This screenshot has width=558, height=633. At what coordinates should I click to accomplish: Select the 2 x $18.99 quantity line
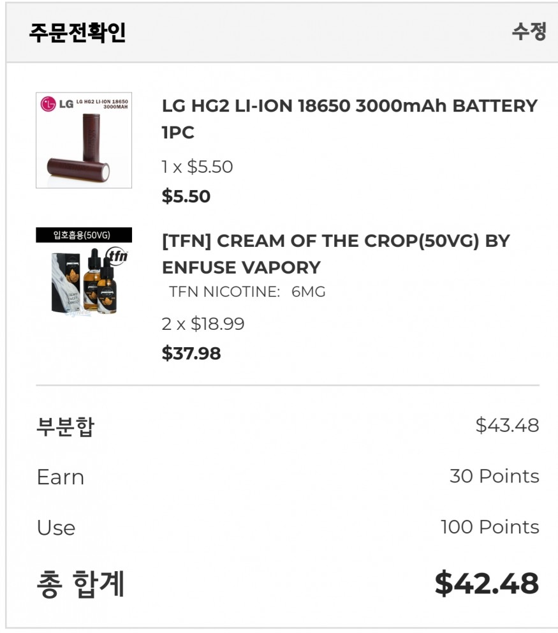tap(203, 324)
